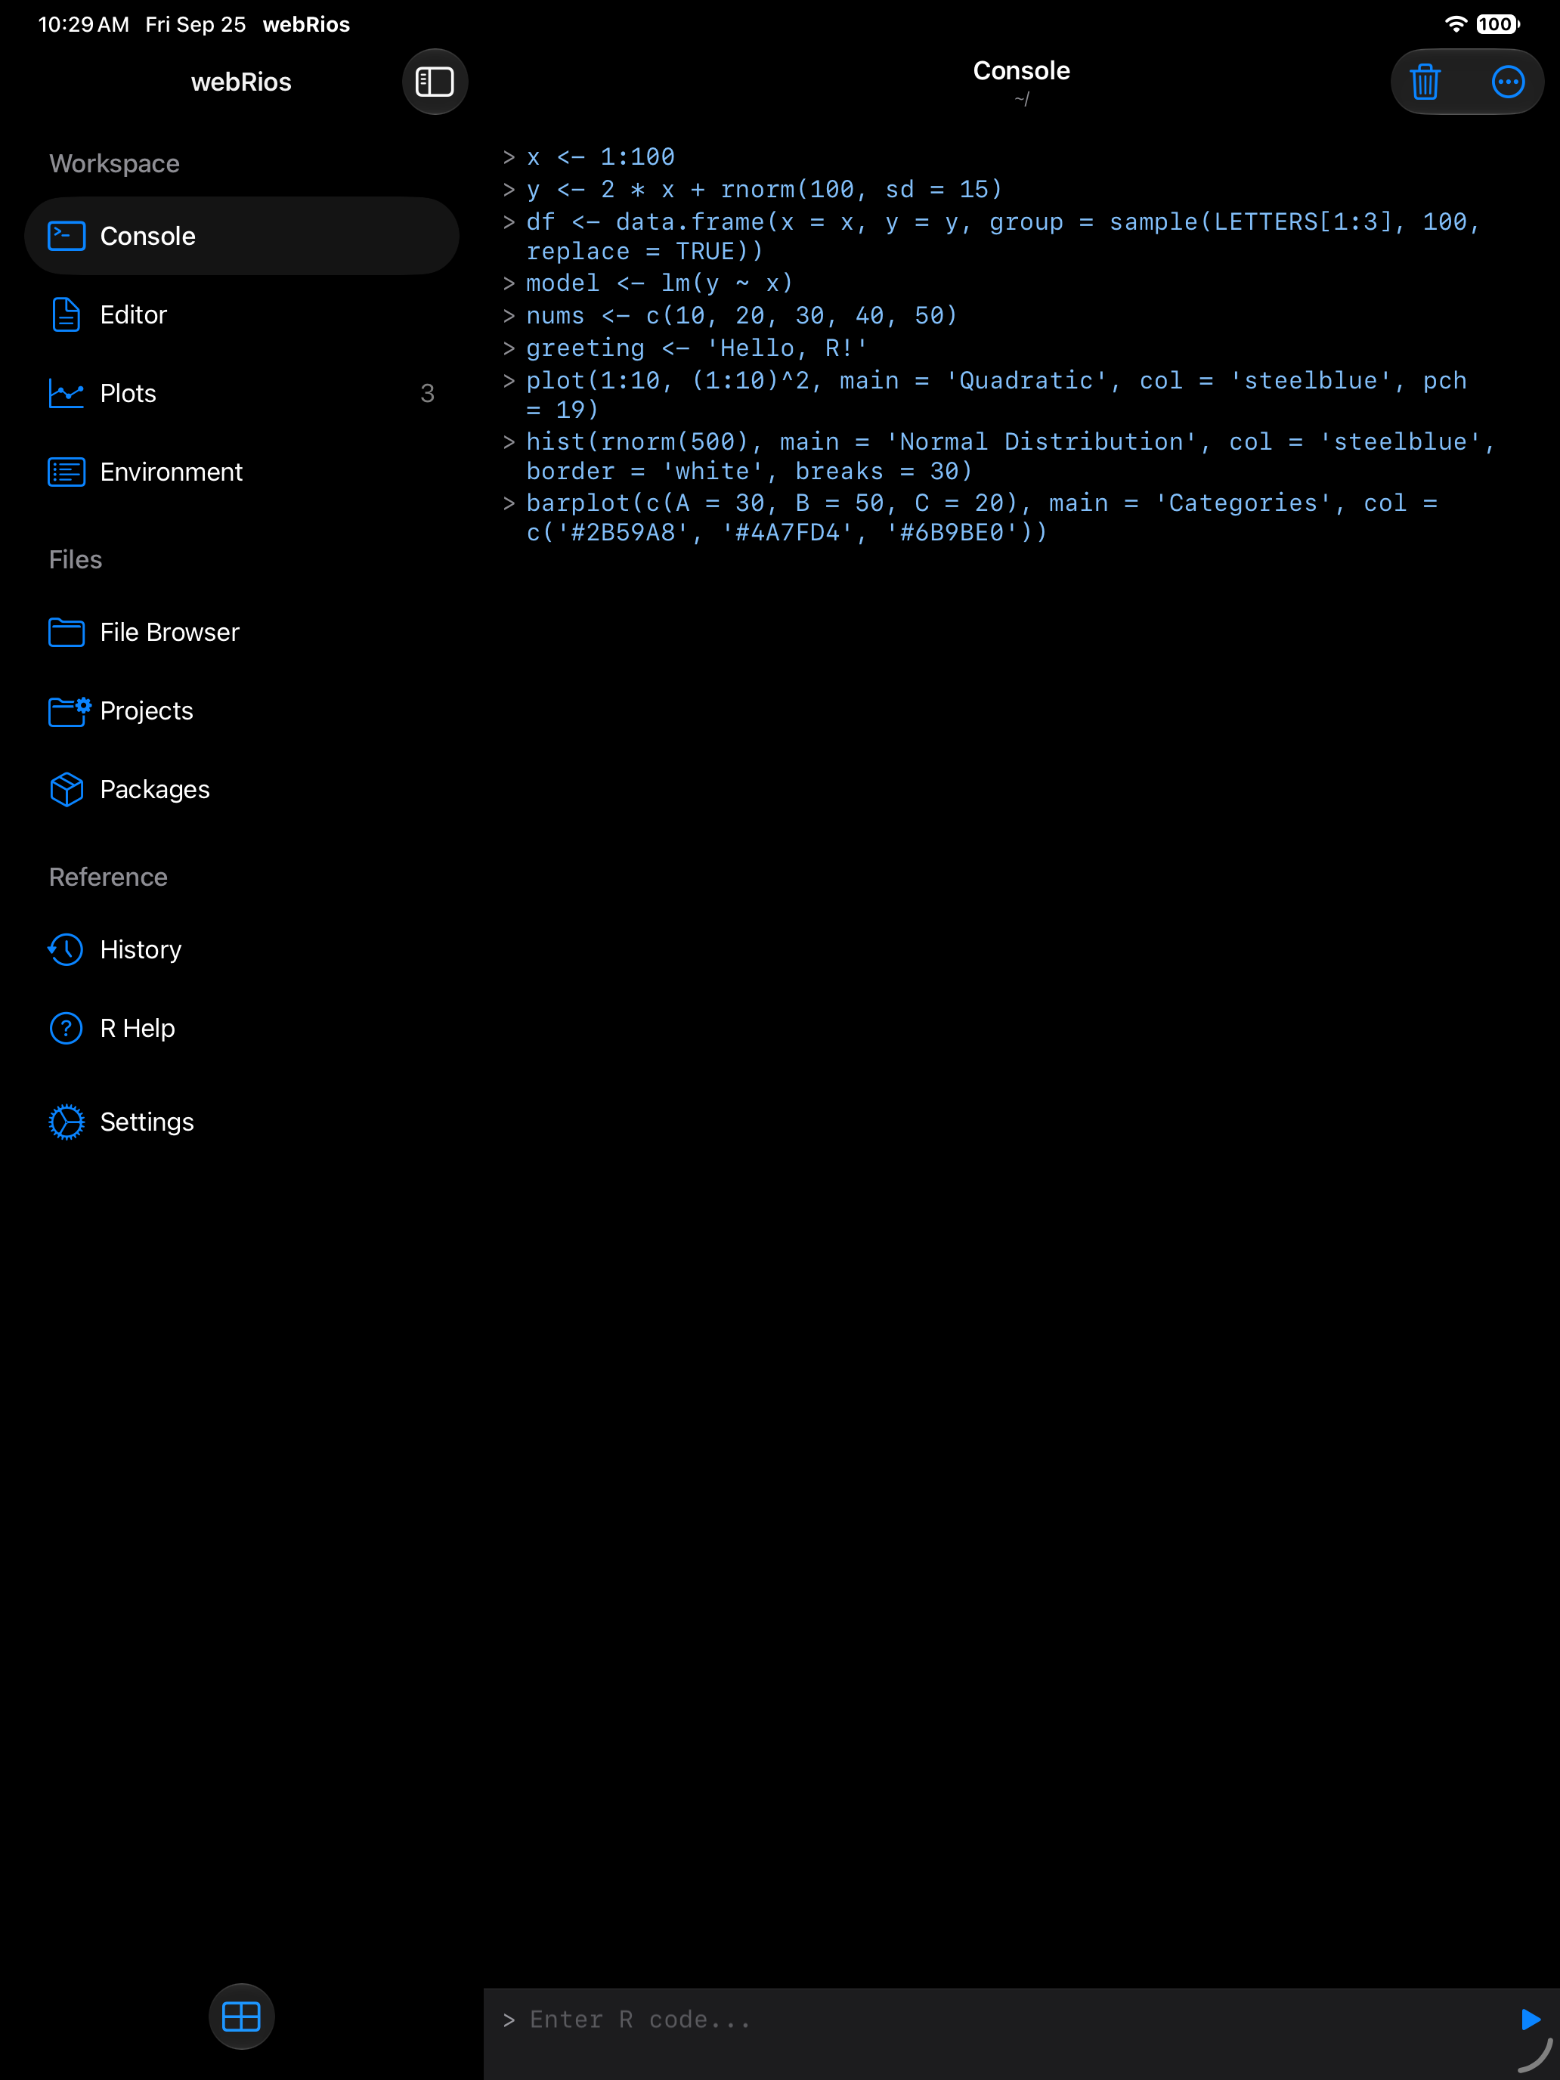The width and height of the screenshot is (1560, 2080).
Task: Click the Console title header
Action: (1021, 70)
